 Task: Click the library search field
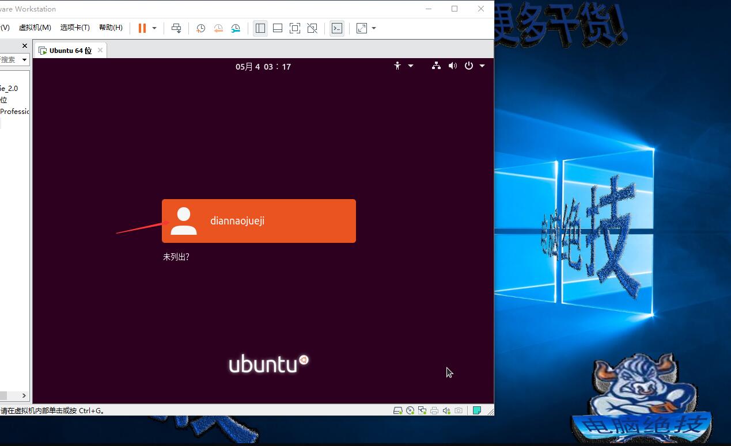[10, 59]
